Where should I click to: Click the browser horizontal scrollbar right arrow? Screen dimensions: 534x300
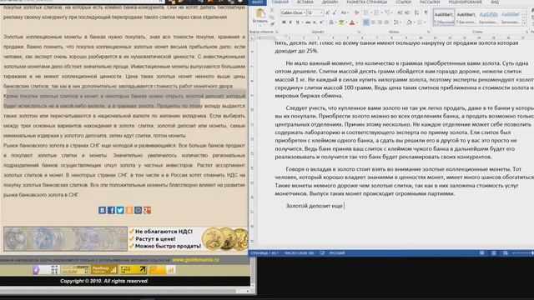pyautogui.click(x=248, y=291)
